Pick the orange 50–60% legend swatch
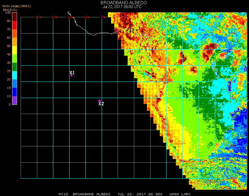This screenshot has height=196, width=249. [15, 42]
